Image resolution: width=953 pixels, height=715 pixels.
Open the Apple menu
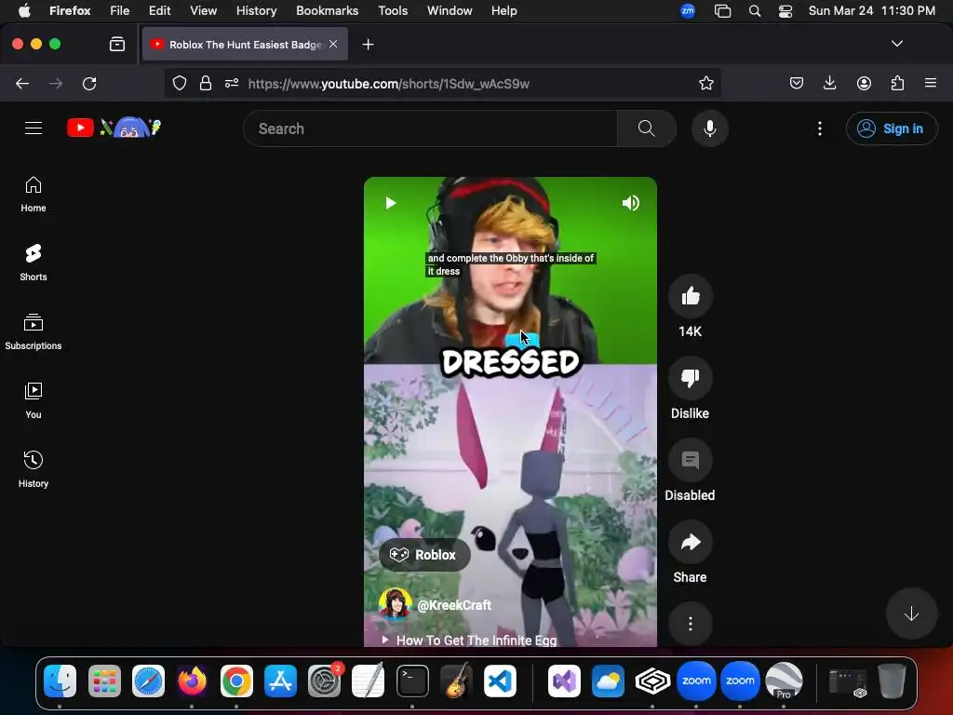[x=24, y=10]
